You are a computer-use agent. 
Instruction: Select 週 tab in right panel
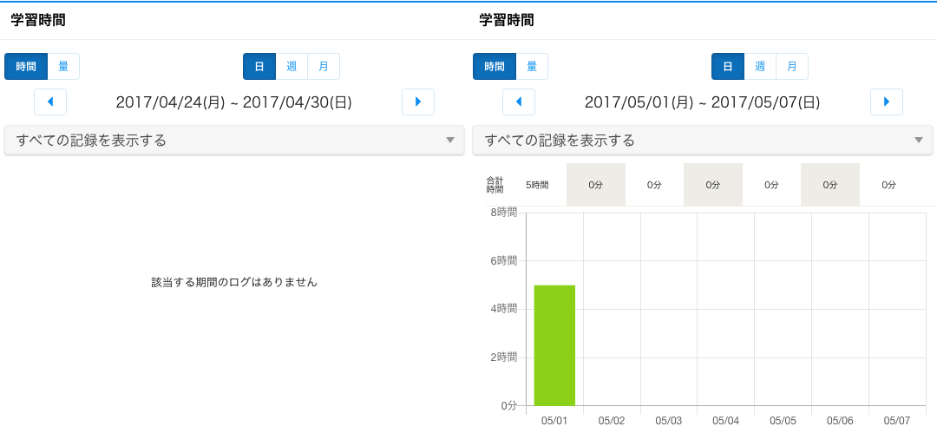[x=760, y=66]
